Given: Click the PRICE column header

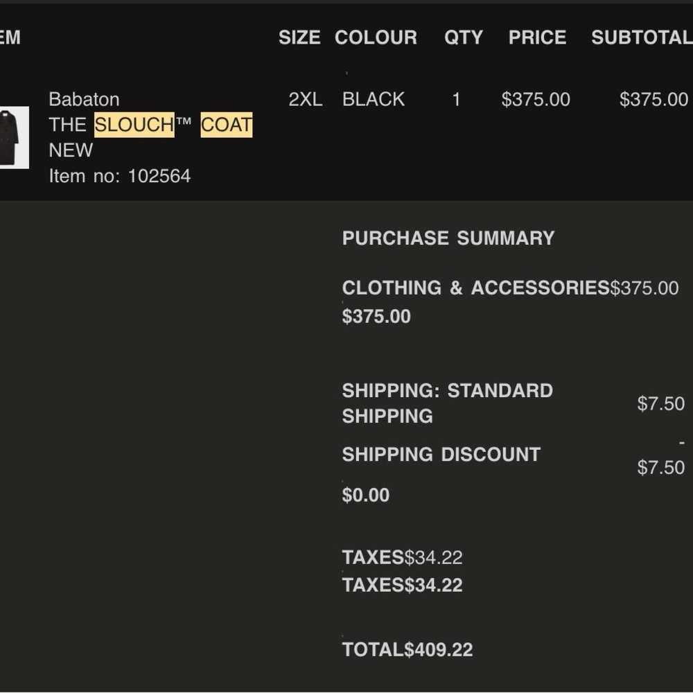Looking at the screenshot, I should pos(538,37).
